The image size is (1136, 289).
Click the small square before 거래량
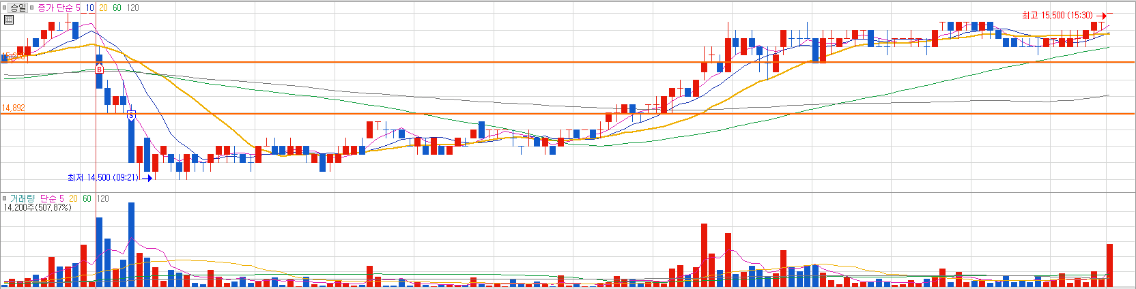pyautogui.click(x=4, y=198)
